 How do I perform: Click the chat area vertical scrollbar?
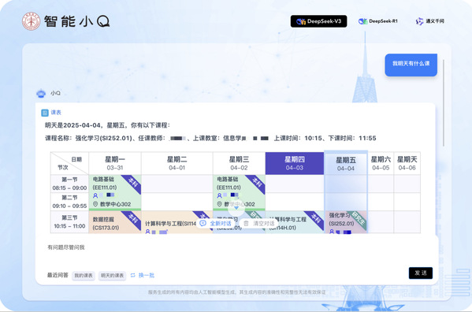(444, 103)
